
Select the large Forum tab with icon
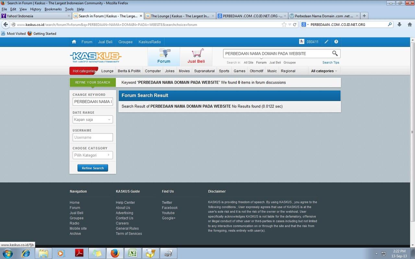pyautogui.click(x=164, y=57)
